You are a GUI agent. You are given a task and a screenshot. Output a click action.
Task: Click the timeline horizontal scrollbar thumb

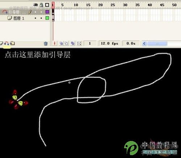coord(157,43)
